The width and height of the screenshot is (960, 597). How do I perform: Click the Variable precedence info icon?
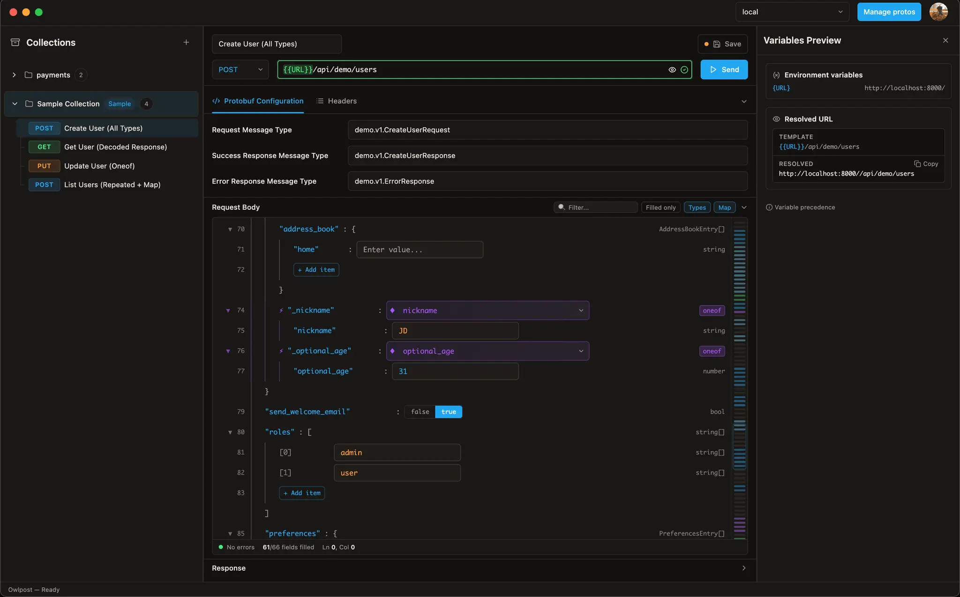(x=769, y=207)
